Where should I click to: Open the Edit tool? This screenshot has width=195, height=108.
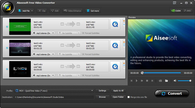[x=55, y=11]
